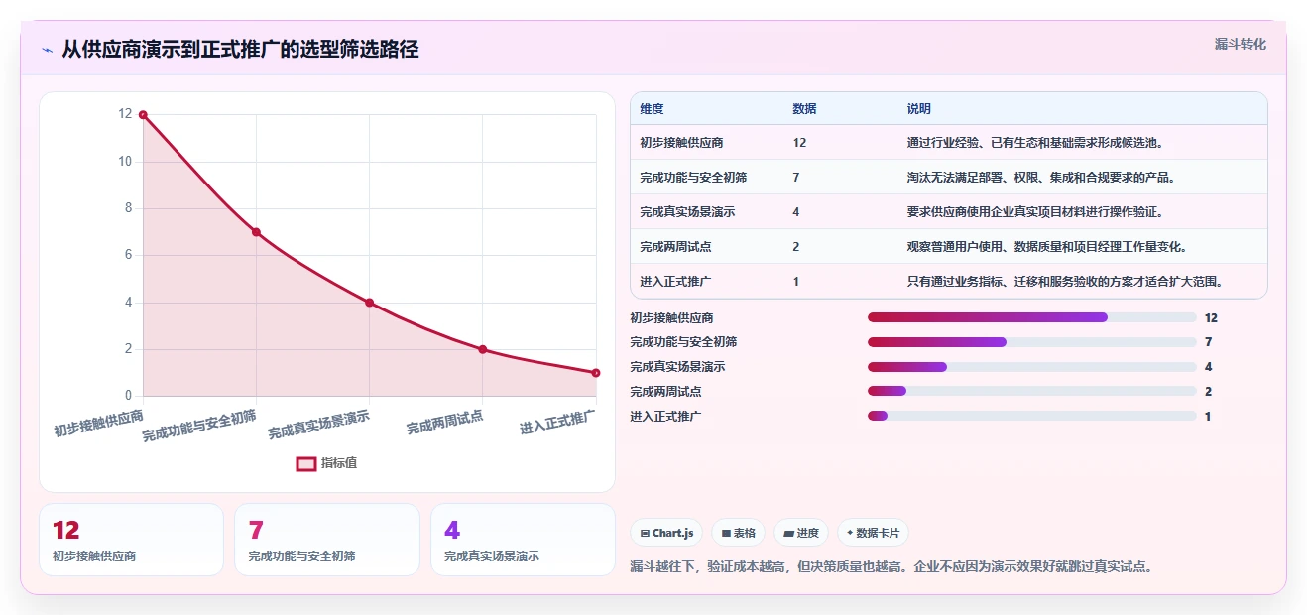Click progress value 2 beside 完成两周试点 bar
Viewport: 1307px width, 615px height.
coord(1209,392)
